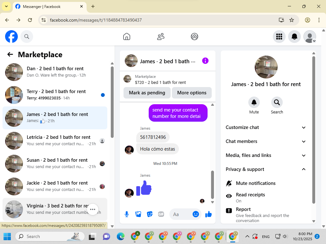Open the Notifications bell in the header
Screen dimensions: 326x244
[x=294, y=37]
